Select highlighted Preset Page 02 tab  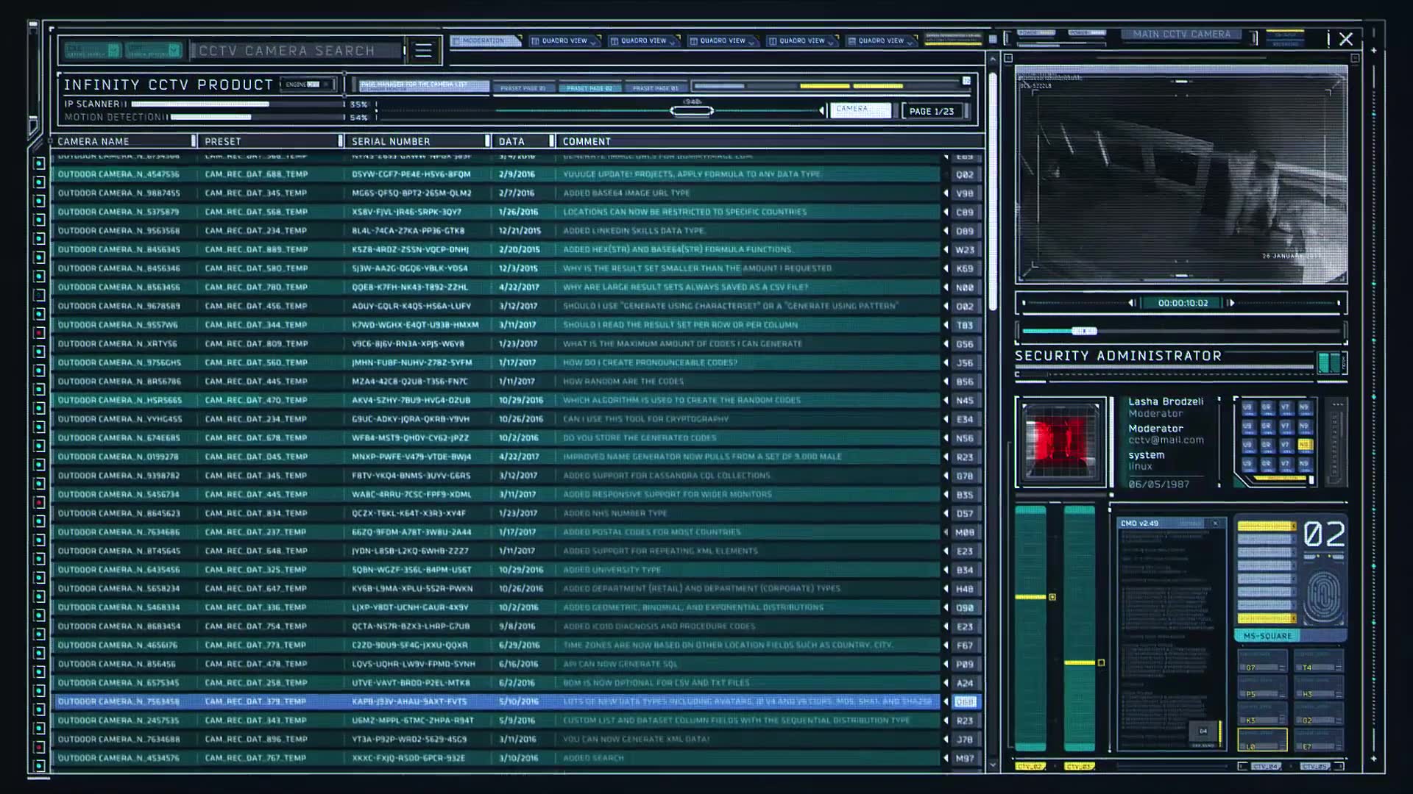coord(590,88)
